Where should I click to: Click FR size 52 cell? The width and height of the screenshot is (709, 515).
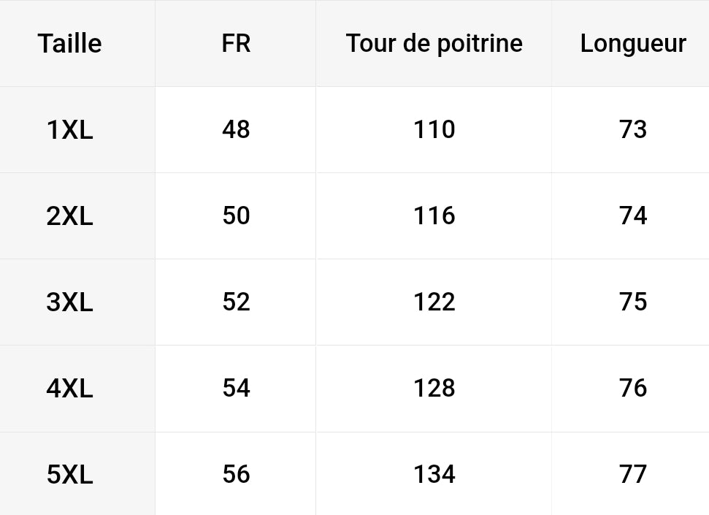pyautogui.click(x=236, y=302)
